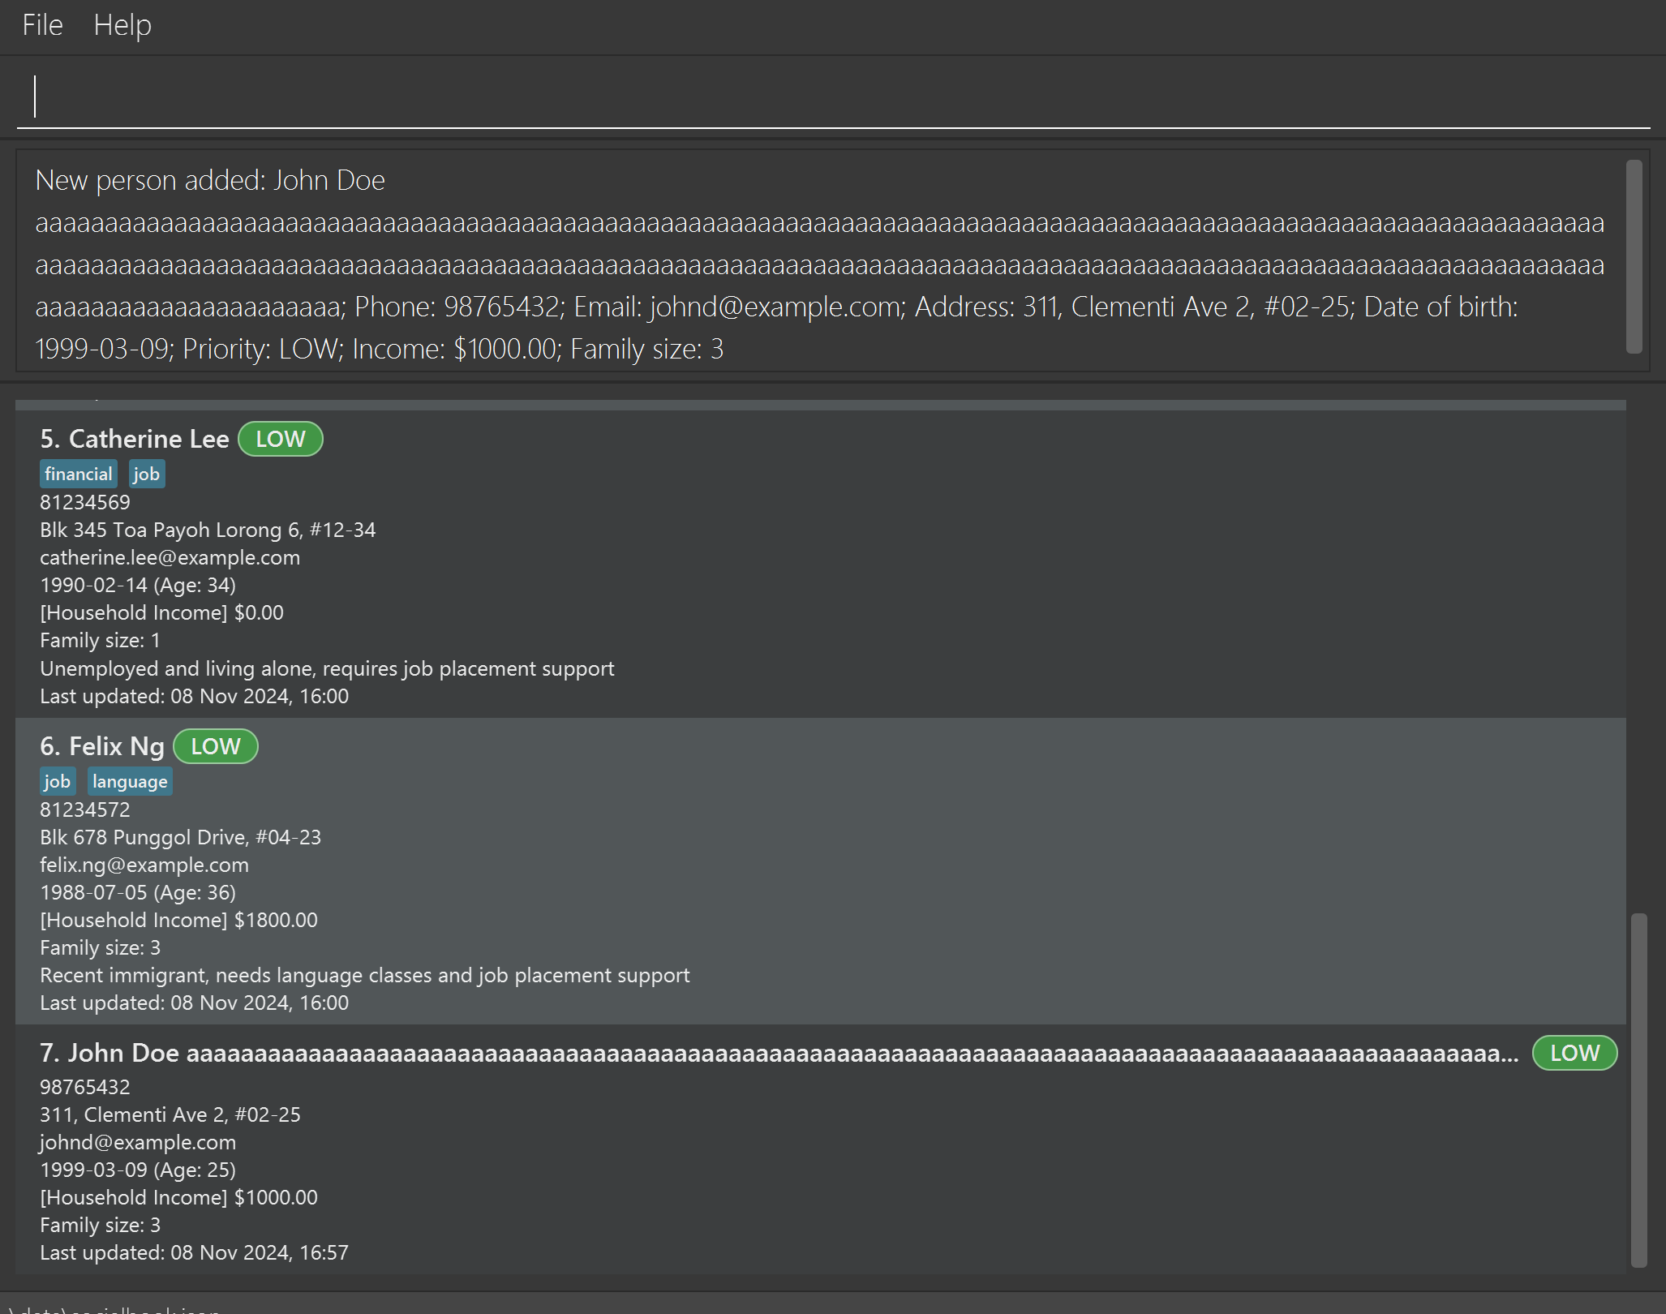Click John Doe's last updated timestamp
Screen dimensions: 1666x1314
click(194, 1253)
